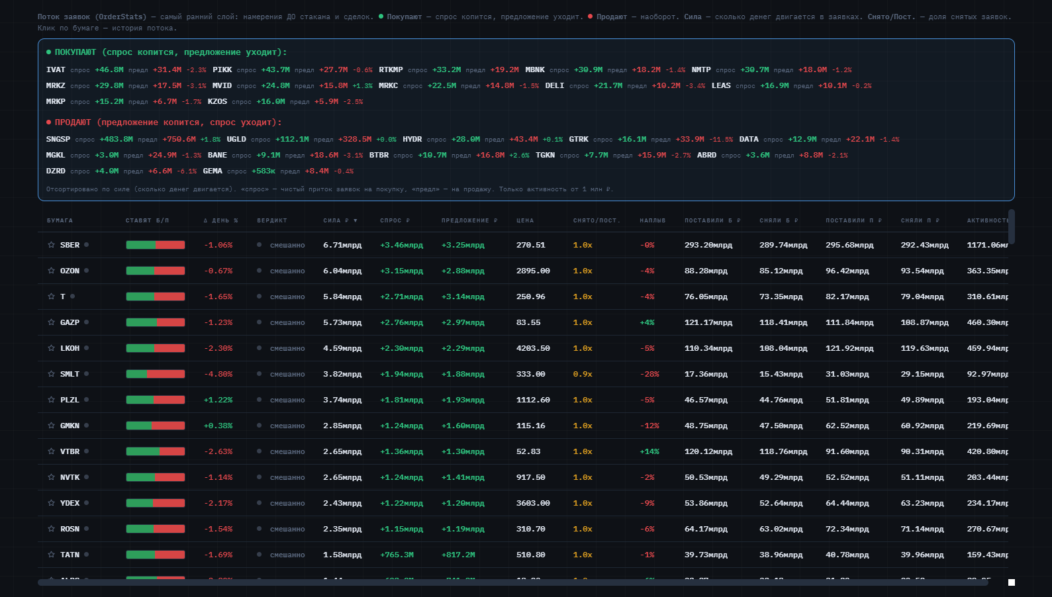
Task: Click the horizontal scrollbar under the table
Action: [x=512, y=582]
